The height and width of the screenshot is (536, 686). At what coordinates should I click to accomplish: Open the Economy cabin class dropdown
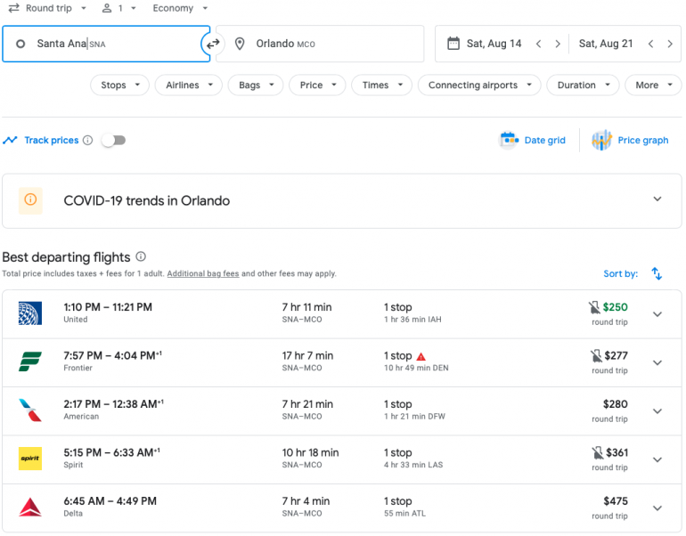coord(178,8)
